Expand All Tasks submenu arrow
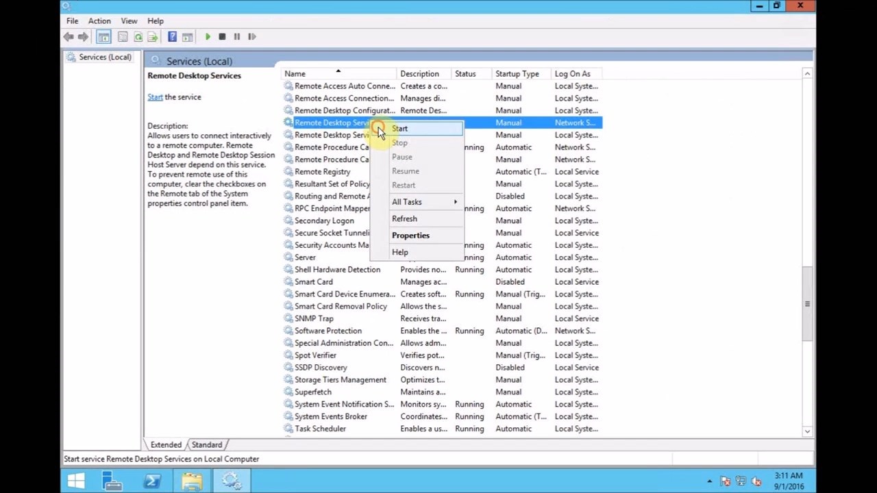This screenshot has width=877, height=493. click(455, 202)
